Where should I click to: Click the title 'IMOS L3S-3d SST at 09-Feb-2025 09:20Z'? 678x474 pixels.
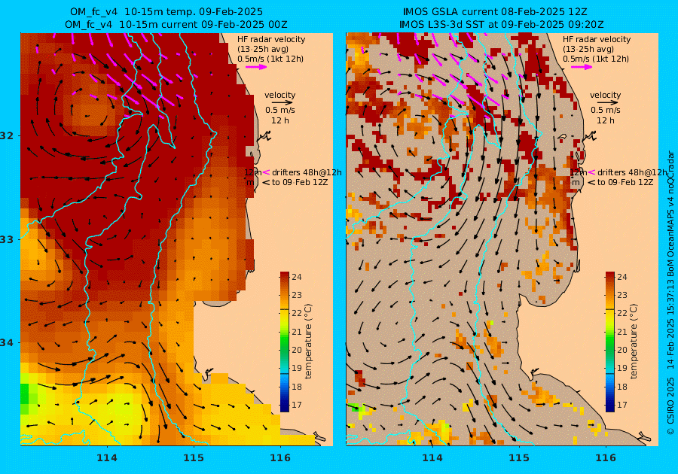click(x=501, y=25)
